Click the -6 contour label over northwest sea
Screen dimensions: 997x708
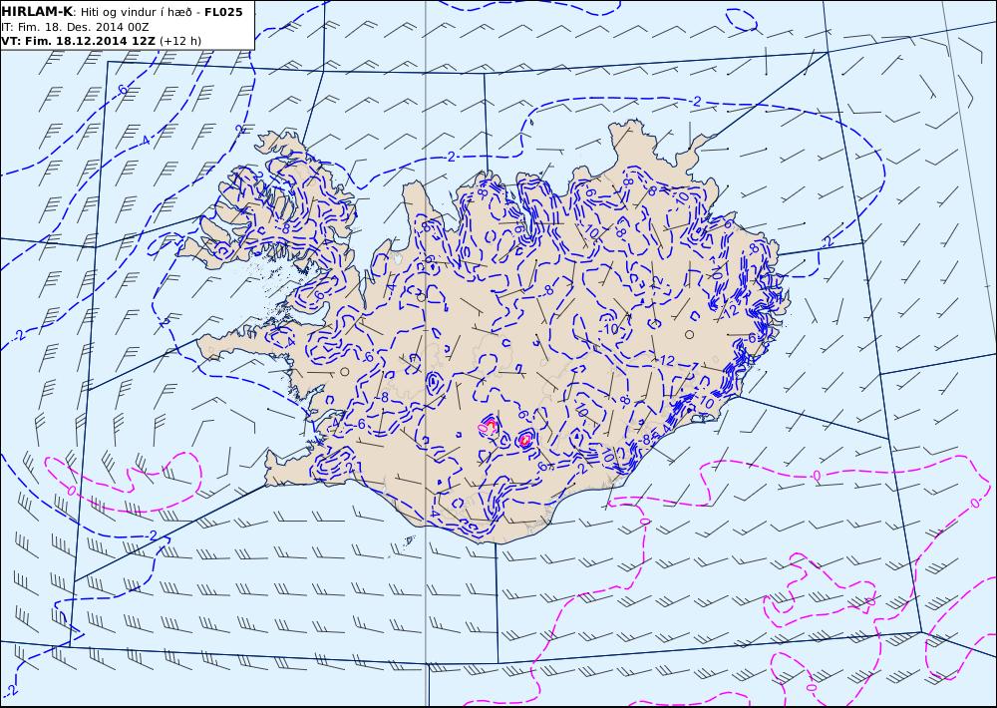click(122, 91)
